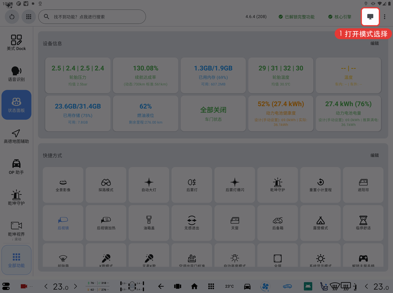Decrease left temperature with left chevron
Image resolution: width=393 pixels, height=293 pixels.
[x=46, y=286]
